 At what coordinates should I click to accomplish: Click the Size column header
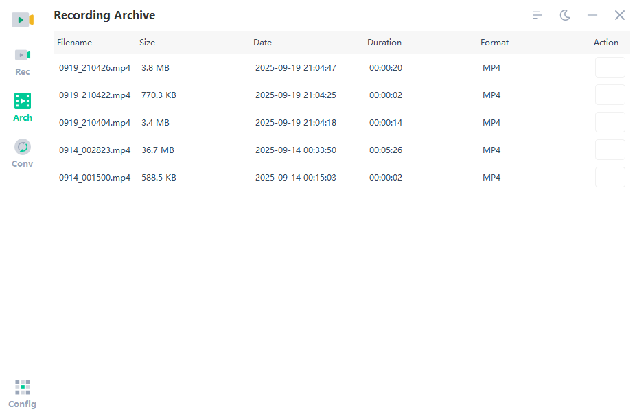[147, 42]
